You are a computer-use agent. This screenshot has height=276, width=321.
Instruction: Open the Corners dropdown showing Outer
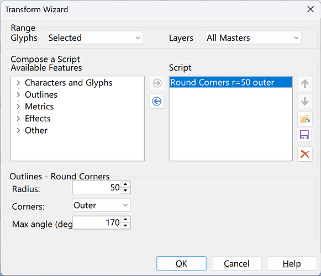pos(101,205)
